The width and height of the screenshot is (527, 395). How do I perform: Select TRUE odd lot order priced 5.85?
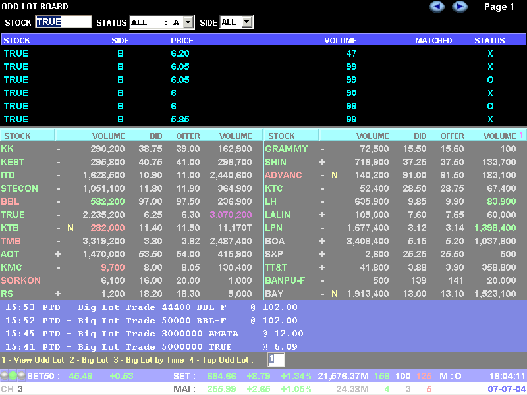pos(263,119)
